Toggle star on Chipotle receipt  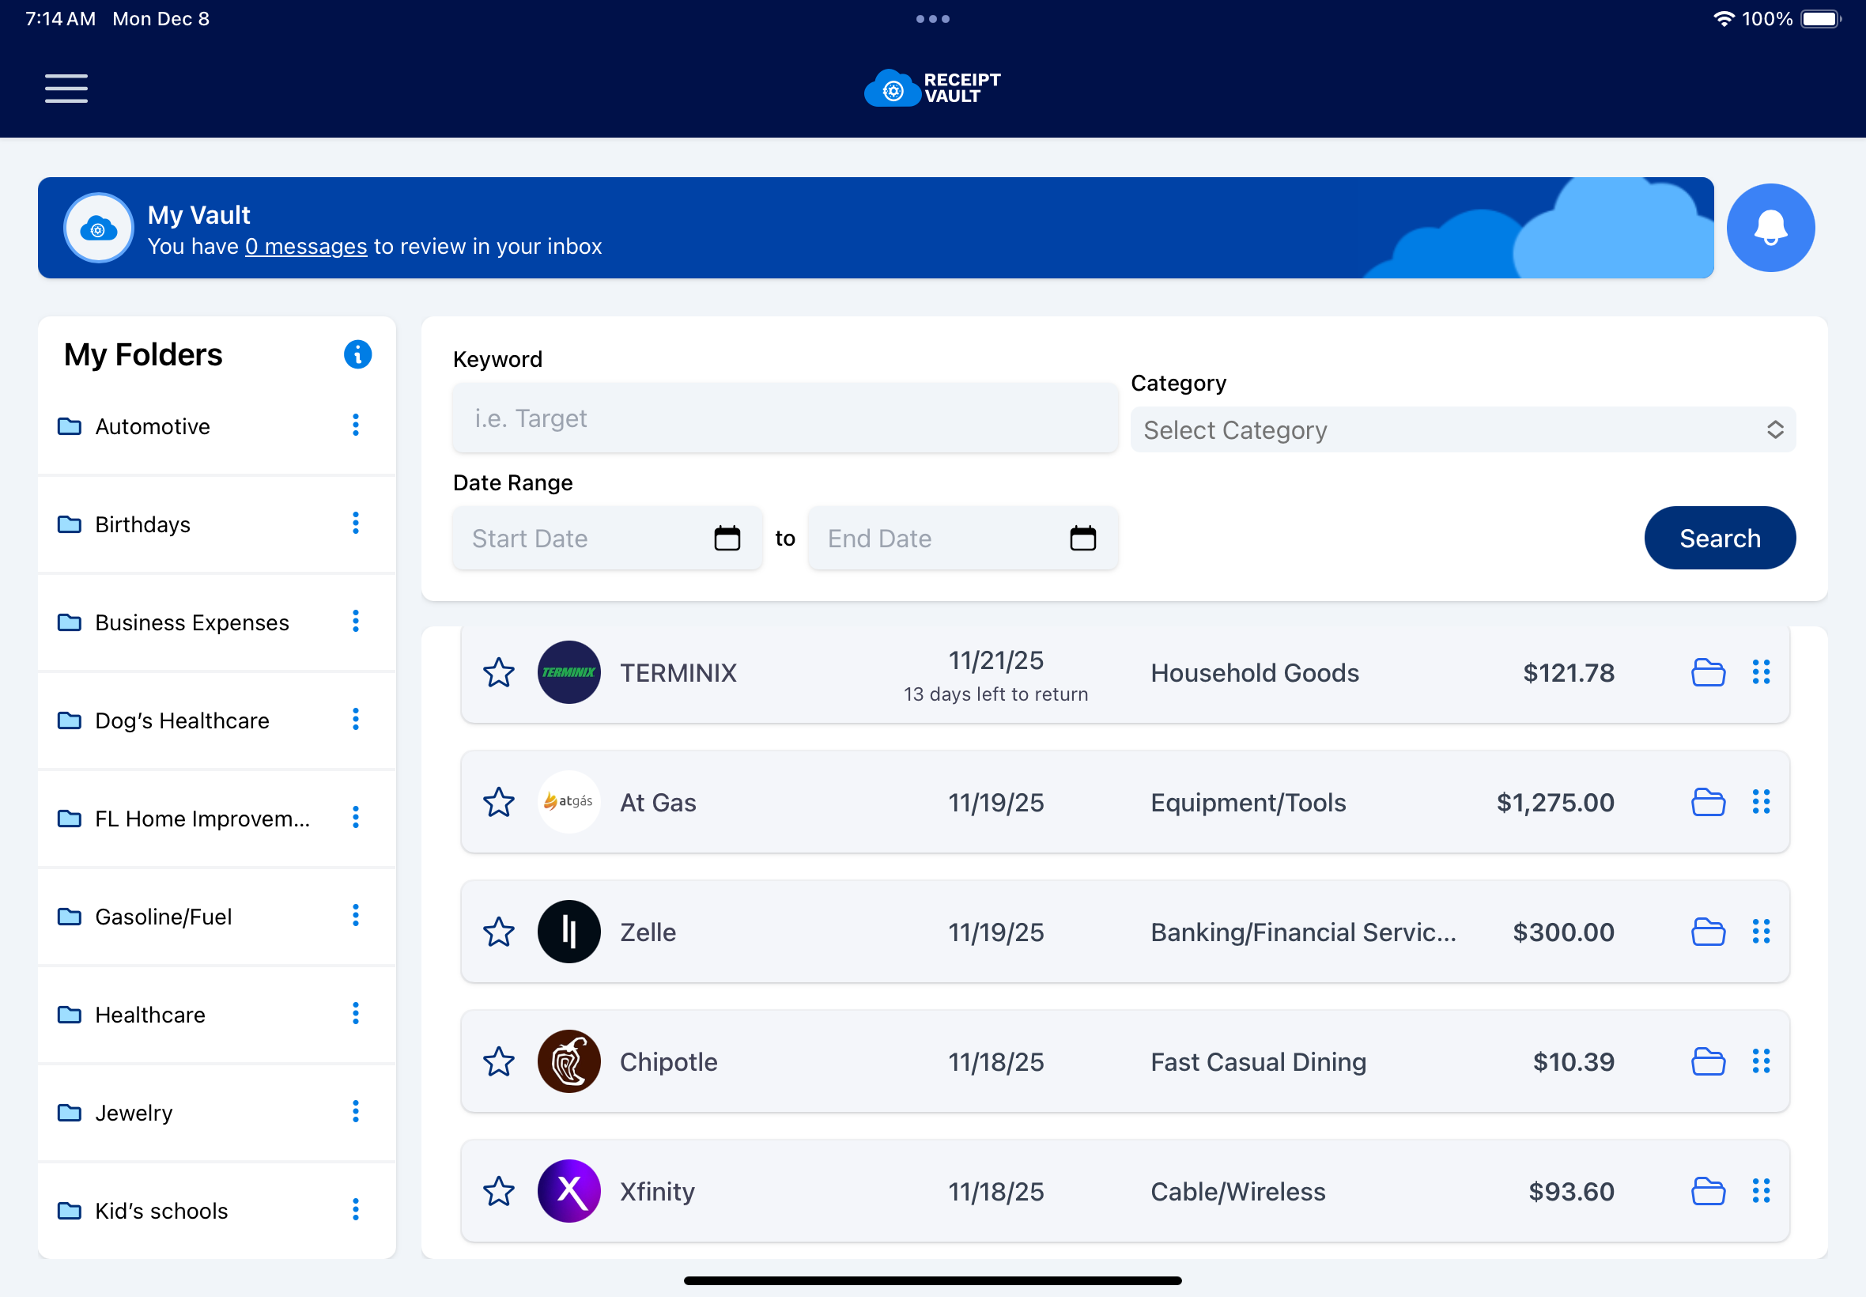tap(499, 1062)
